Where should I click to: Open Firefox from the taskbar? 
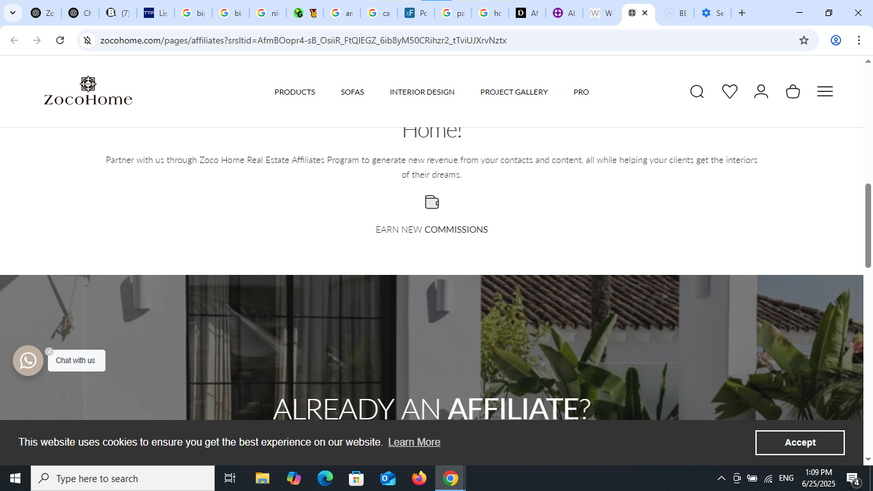(x=419, y=478)
